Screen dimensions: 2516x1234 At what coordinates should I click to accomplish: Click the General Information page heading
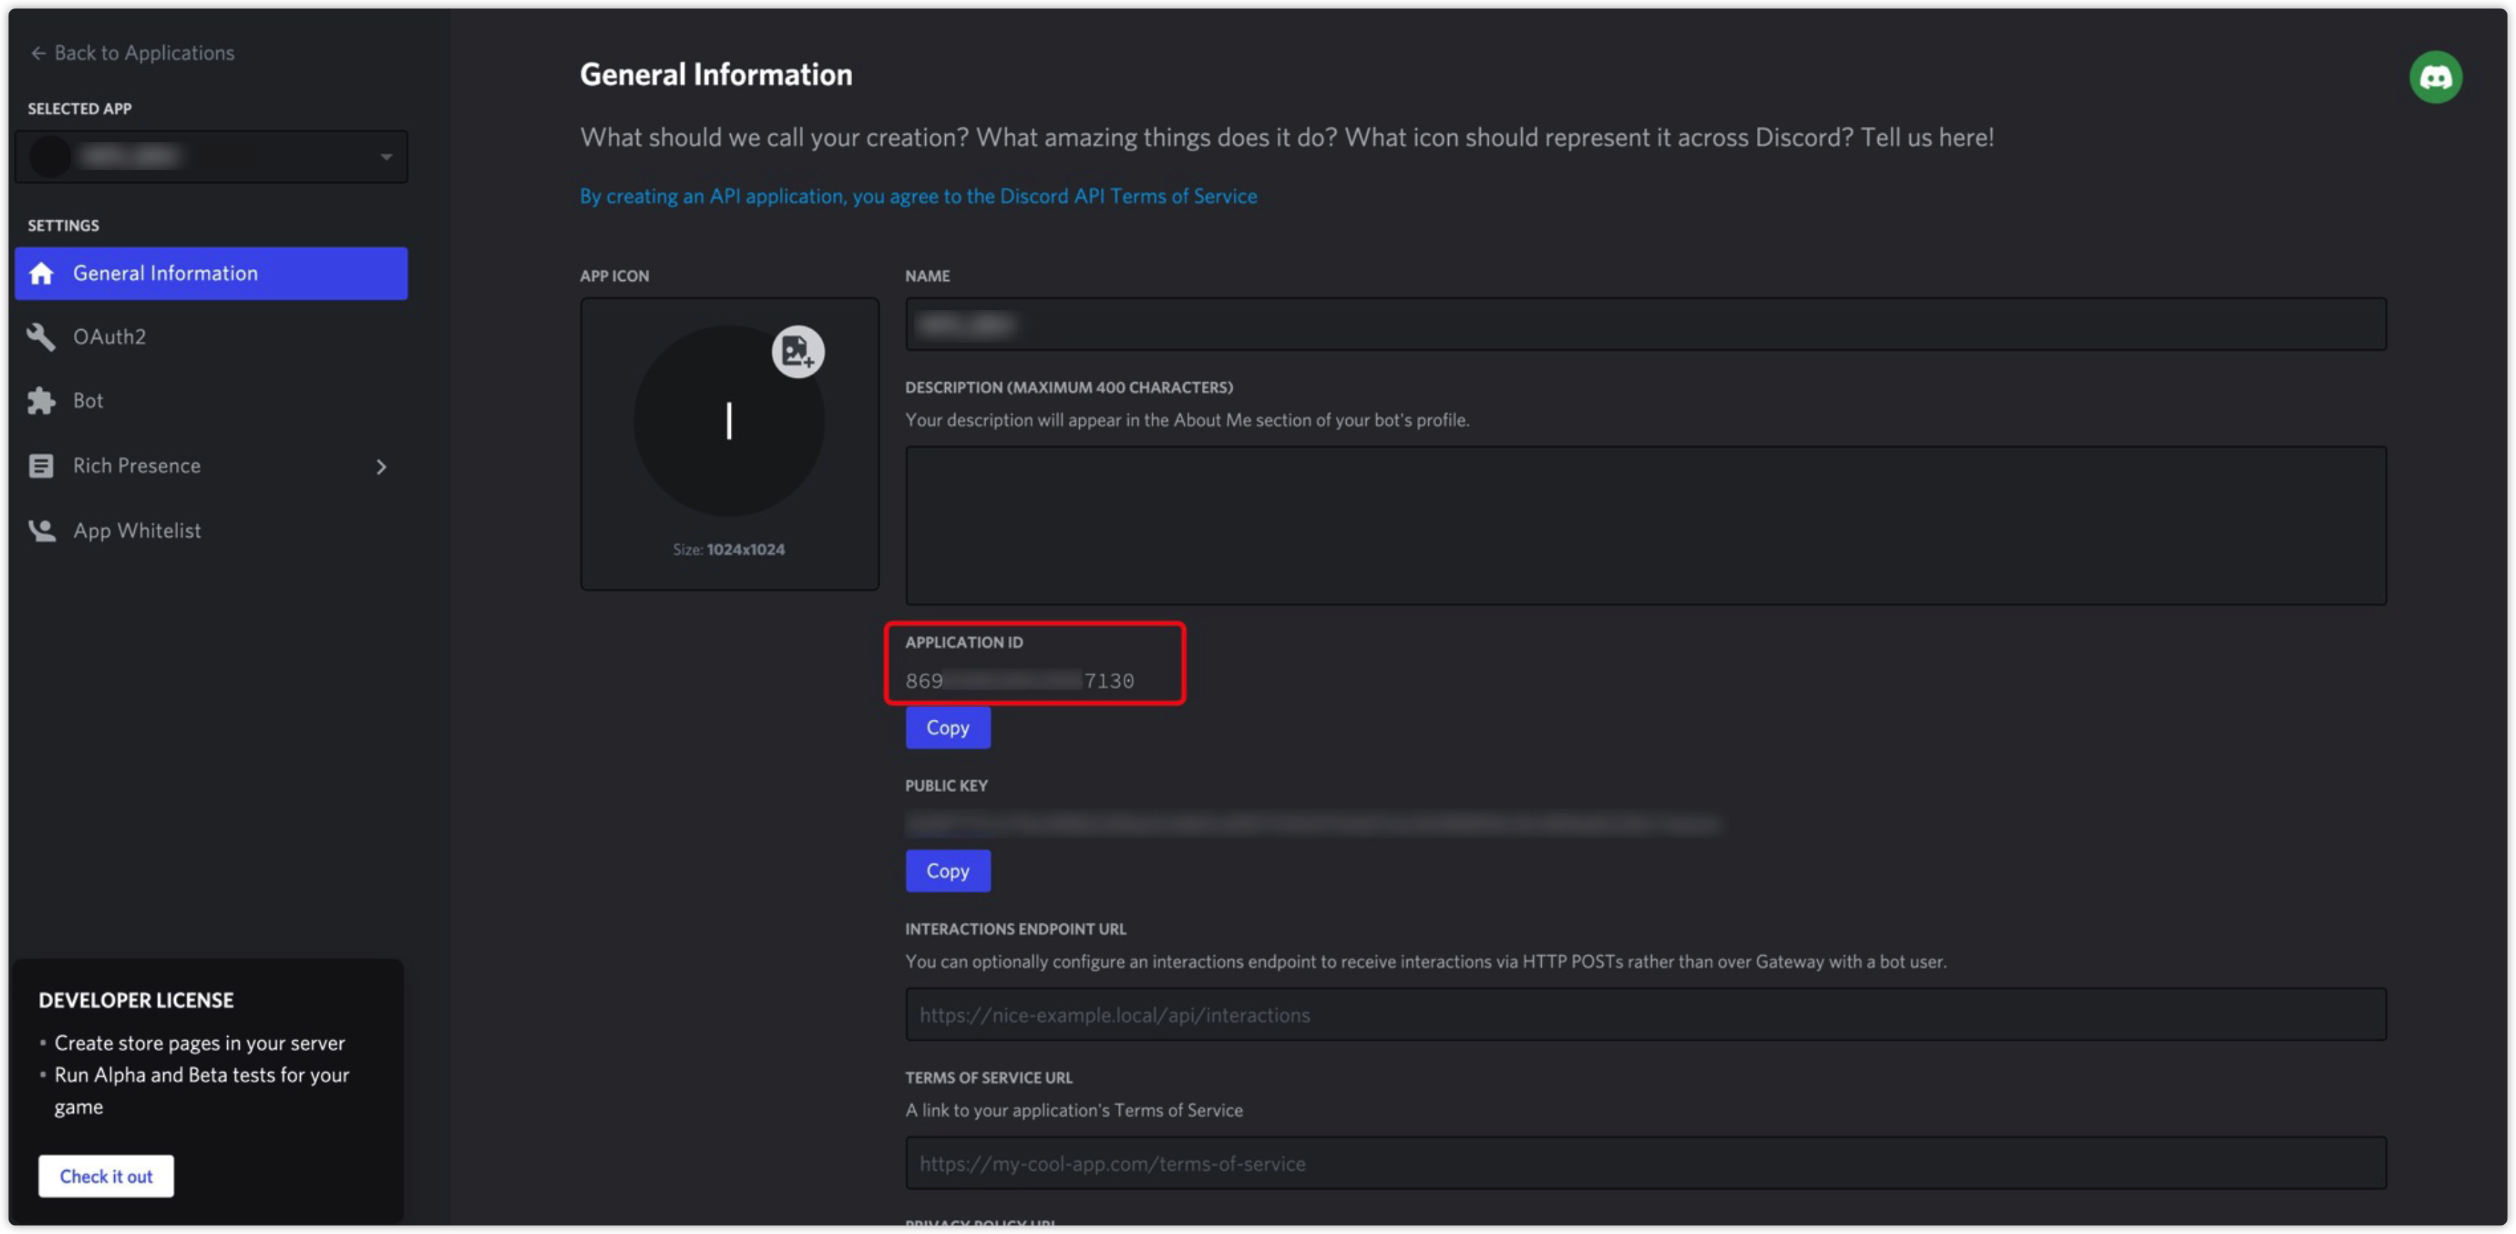(716, 75)
